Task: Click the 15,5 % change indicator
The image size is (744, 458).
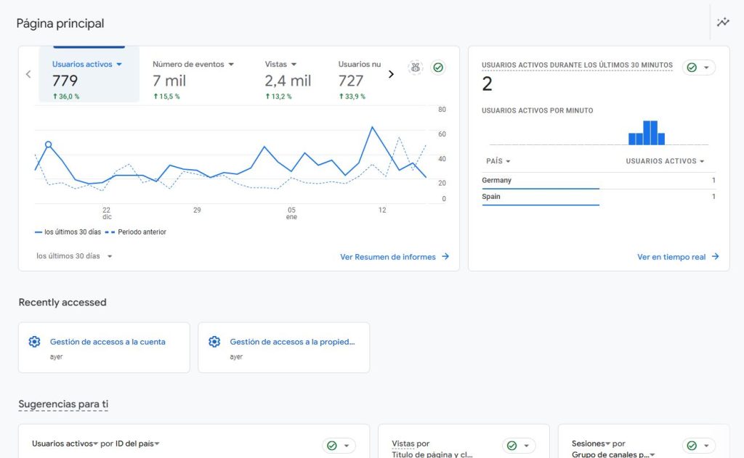Action: tap(166, 97)
